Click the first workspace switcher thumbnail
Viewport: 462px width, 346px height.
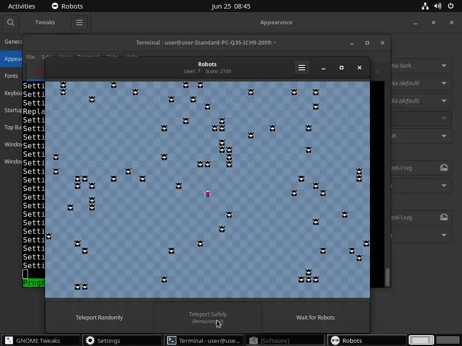[x=421, y=340]
